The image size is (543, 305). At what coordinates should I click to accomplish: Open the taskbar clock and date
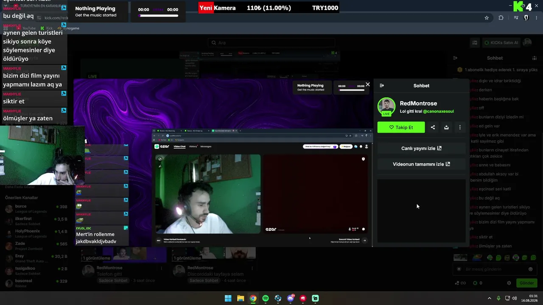(x=530, y=298)
